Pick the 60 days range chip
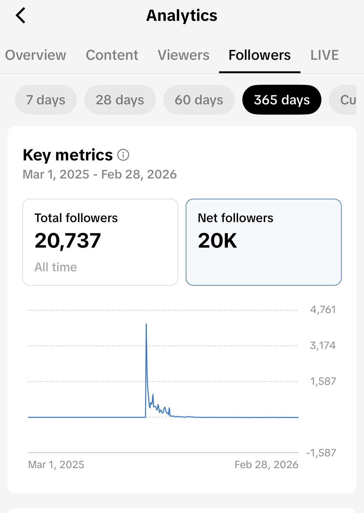This screenshot has height=513, width=364. (199, 100)
